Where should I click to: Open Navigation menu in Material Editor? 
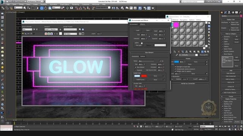pos(183,20)
